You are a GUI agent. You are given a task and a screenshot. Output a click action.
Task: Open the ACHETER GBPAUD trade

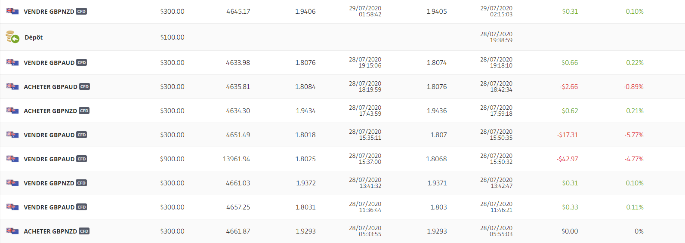pyautogui.click(x=50, y=87)
